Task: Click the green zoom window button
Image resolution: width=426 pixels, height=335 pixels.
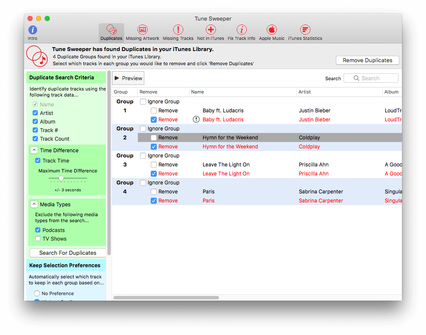Action: 47,18
